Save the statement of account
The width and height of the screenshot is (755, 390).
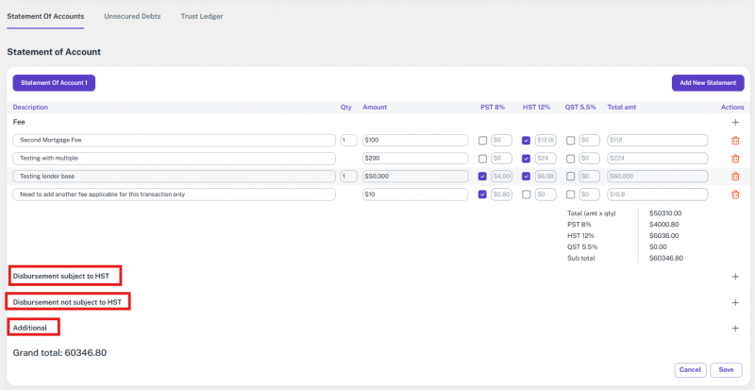[726, 370]
